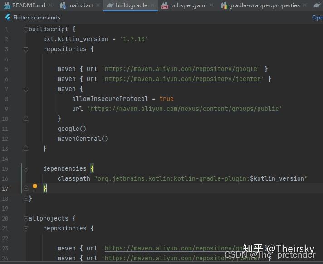Screen dimensions: 323x264
Task: Close gradle-wrapper.properties tab
Action: (305, 5)
